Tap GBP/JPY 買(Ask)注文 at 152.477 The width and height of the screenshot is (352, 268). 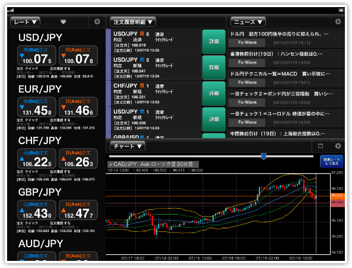pos(78,210)
